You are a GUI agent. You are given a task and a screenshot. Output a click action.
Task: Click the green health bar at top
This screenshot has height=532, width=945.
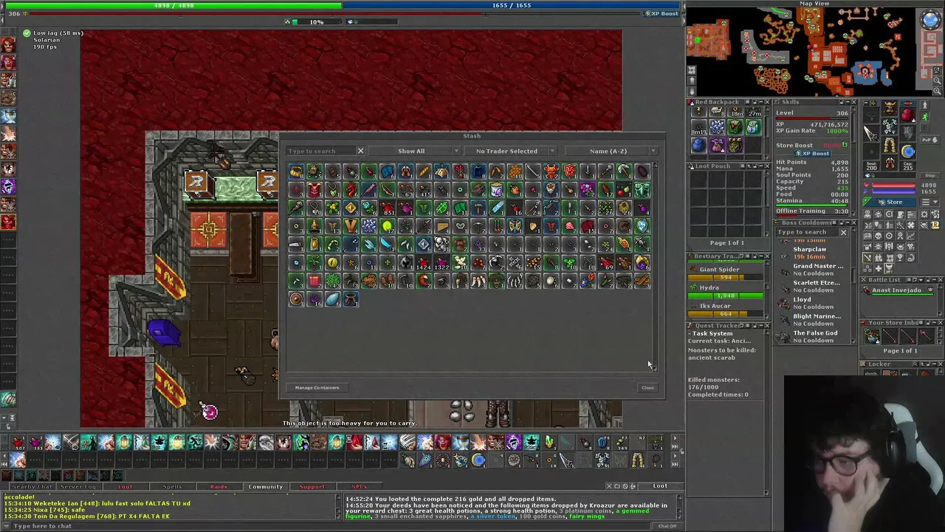pyautogui.click(x=174, y=5)
